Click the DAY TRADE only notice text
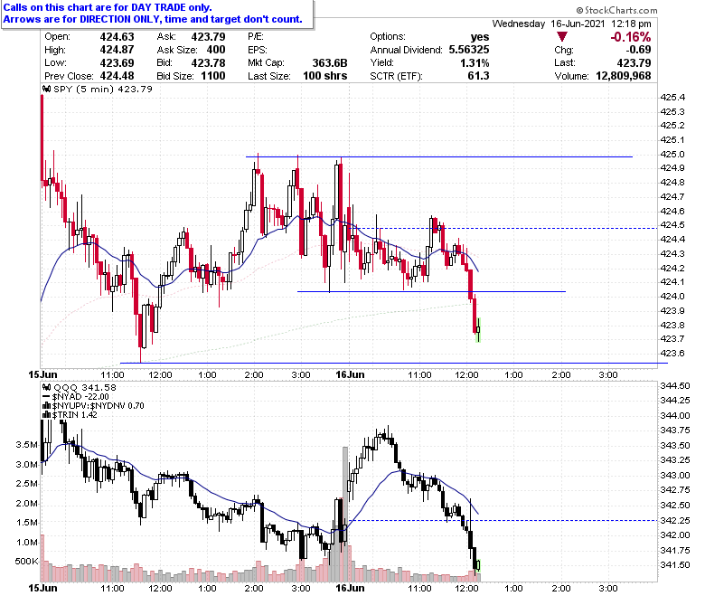Viewport: 705px width, 596px height. [108, 7]
